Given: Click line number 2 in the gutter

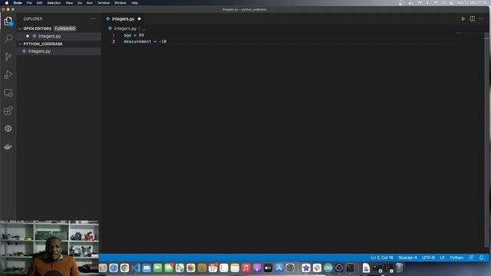Looking at the screenshot, I should [114, 41].
